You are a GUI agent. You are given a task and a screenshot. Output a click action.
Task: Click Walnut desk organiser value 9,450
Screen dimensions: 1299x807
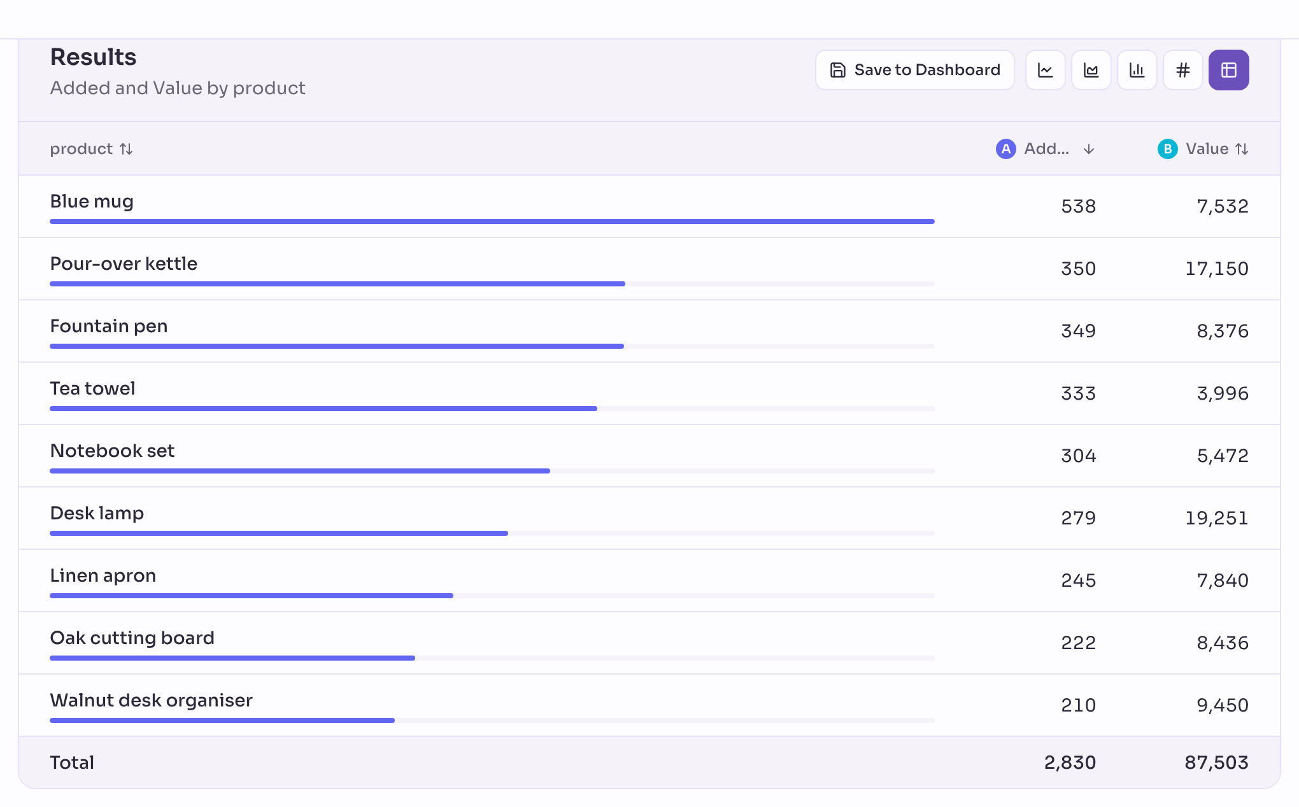1223,705
